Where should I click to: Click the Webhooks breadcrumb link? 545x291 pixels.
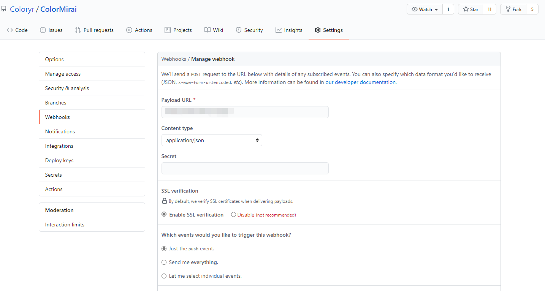(174, 59)
